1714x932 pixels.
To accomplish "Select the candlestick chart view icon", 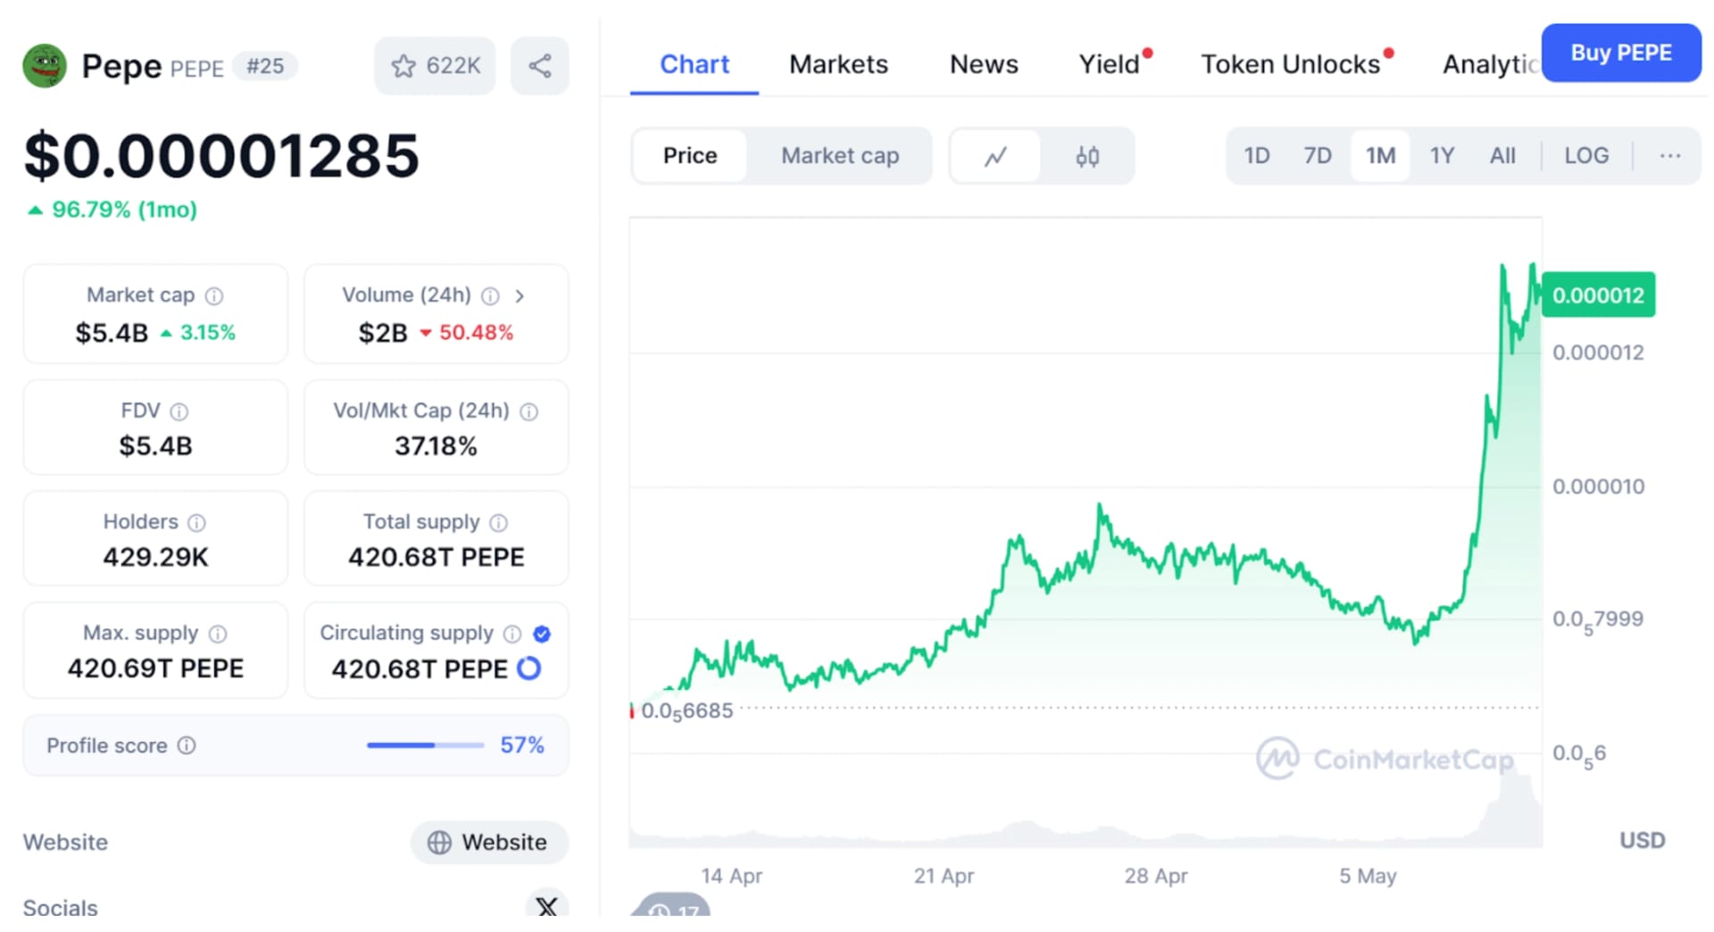I will [x=1086, y=155].
